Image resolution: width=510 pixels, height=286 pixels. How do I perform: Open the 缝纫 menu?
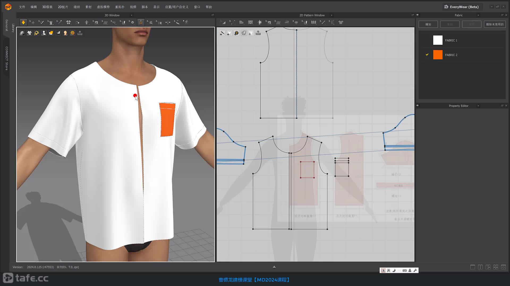click(77, 7)
